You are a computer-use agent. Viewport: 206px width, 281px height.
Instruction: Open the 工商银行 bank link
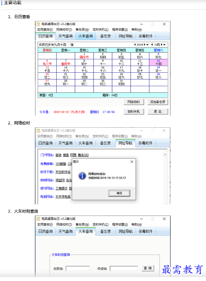pos(62,188)
